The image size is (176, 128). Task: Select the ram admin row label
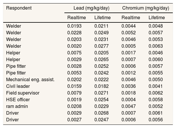[x=17, y=106]
